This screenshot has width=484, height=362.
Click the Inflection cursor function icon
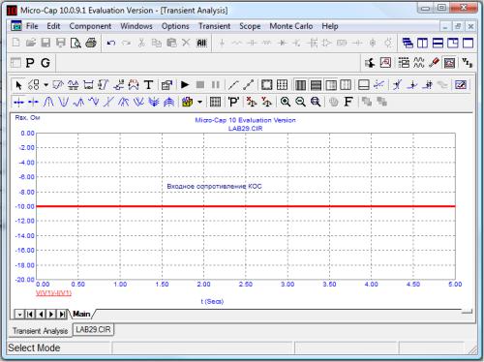click(x=108, y=102)
